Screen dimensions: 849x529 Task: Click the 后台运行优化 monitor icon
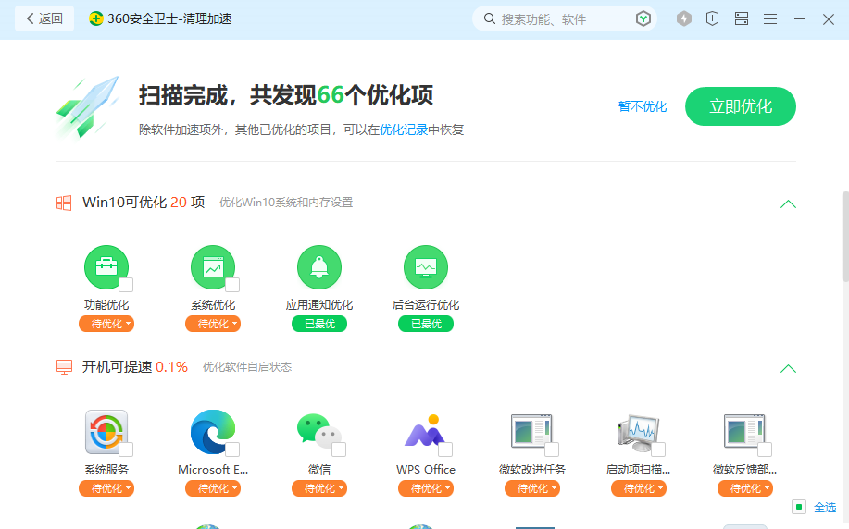coord(426,267)
